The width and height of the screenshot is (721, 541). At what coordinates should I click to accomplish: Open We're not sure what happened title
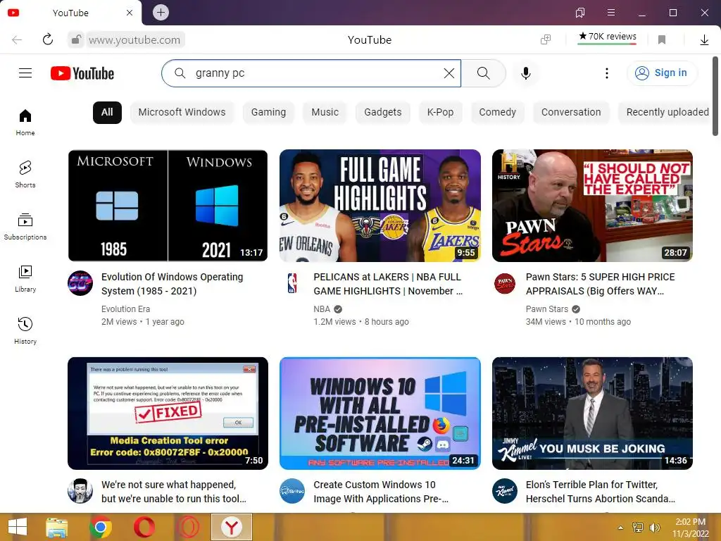tap(174, 492)
